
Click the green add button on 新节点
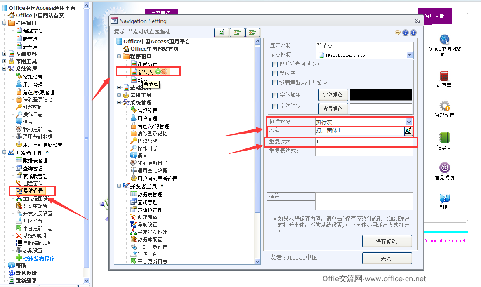[x=158, y=71]
